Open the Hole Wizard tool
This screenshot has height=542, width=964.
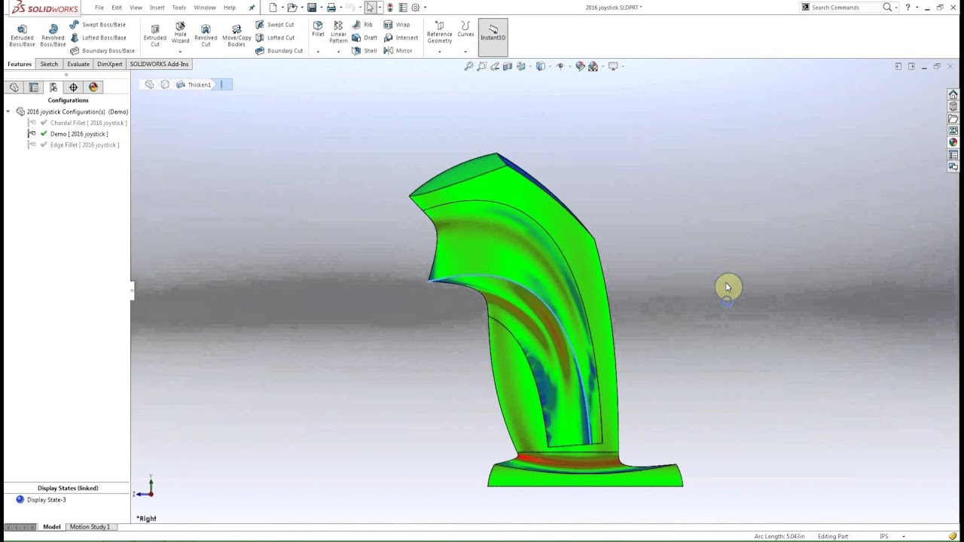(180, 33)
